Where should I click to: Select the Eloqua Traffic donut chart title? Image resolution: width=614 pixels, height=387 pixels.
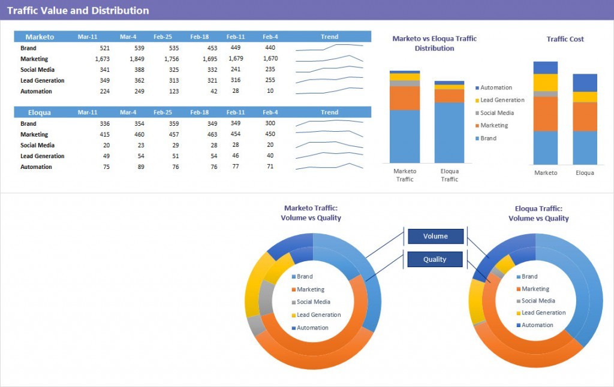pyautogui.click(x=538, y=214)
